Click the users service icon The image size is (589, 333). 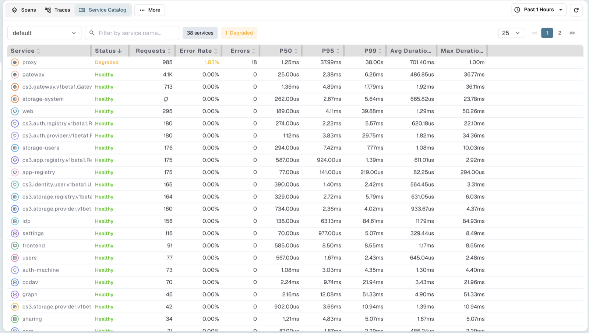15,258
